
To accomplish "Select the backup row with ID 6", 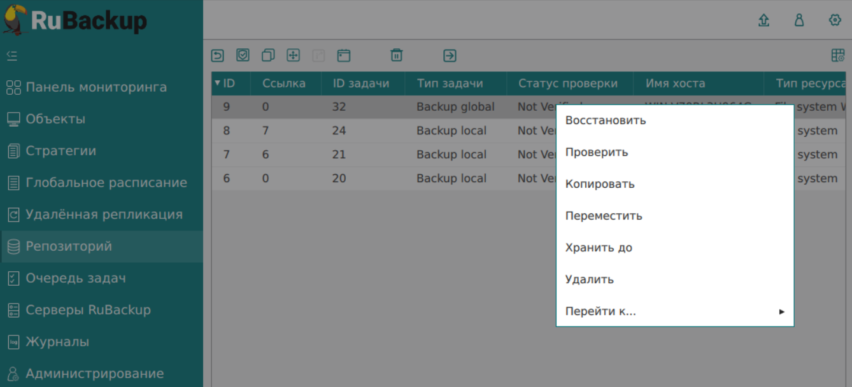I will coord(382,179).
